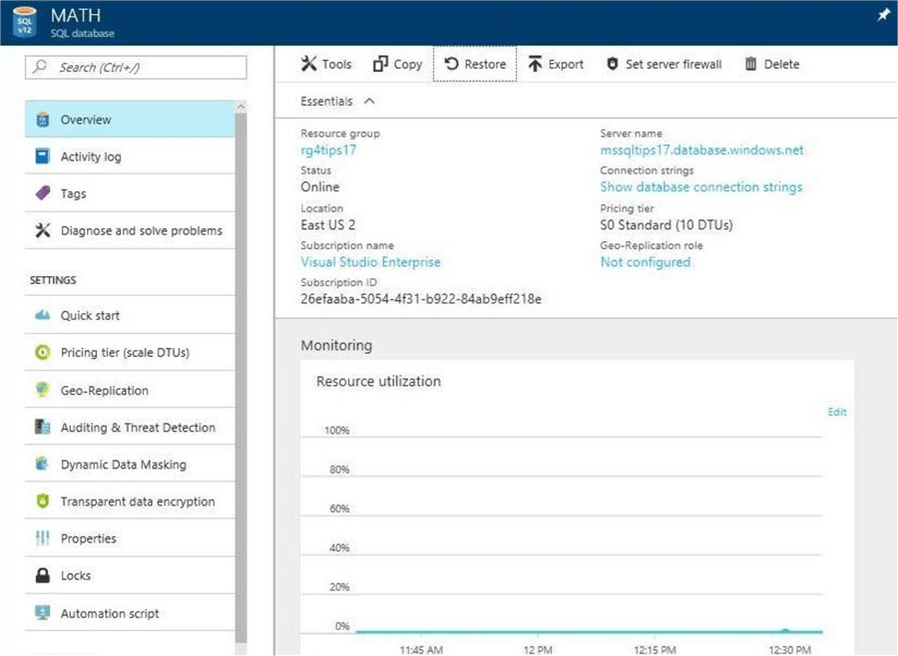Click the Auditing & Threat Detection icon
The image size is (898, 656).
point(42,427)
